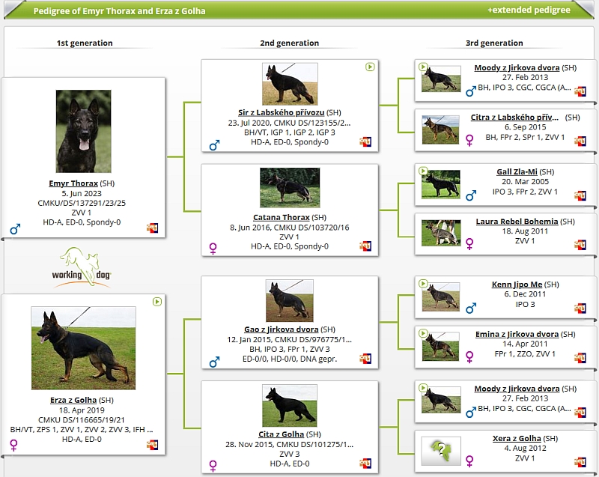Click the female symbol on Cita z Golha card

point(213,466)
